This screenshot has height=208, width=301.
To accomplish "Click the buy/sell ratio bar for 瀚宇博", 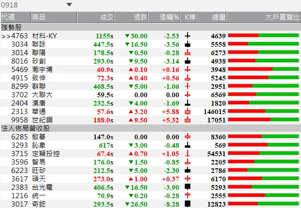I will (x=263, y=69).
